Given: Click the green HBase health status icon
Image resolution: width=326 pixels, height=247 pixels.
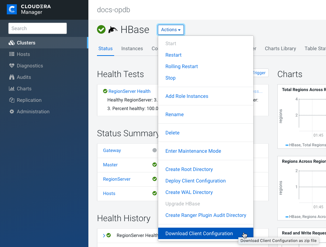Looking at the screenshot, I should coord(101,30).
